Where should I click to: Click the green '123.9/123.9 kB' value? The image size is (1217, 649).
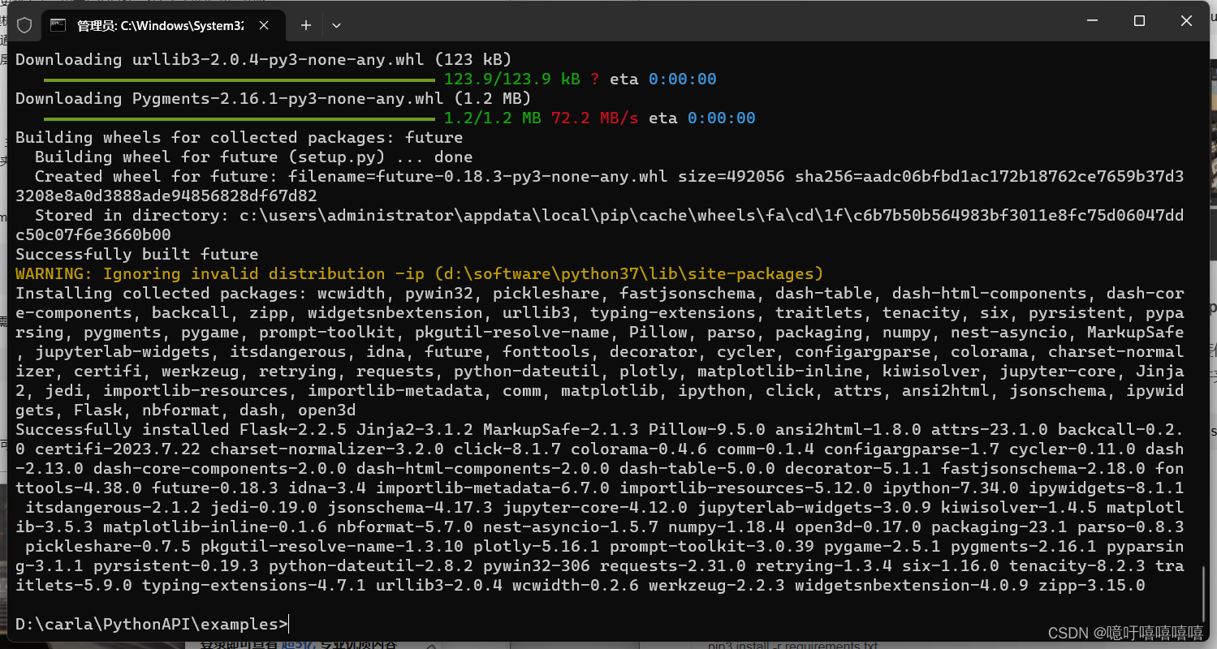click(x=512, y=79)
